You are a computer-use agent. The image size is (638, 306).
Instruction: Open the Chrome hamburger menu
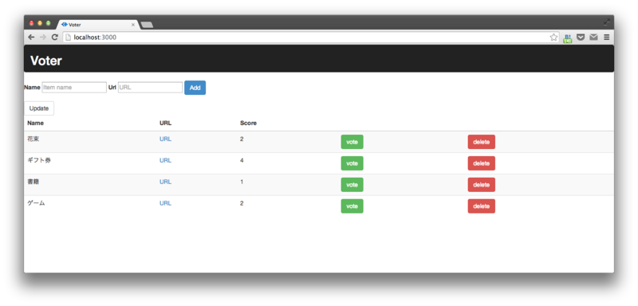point(607,37)
